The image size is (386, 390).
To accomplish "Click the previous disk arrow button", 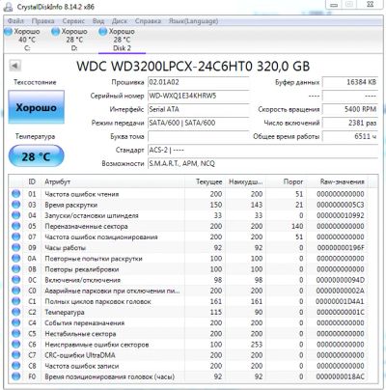I will click(x=14, y=66).
